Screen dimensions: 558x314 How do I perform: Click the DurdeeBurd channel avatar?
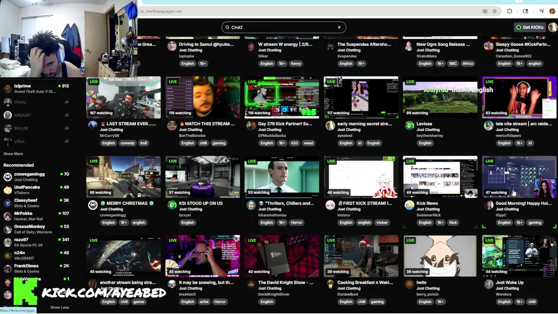[330, 284]
